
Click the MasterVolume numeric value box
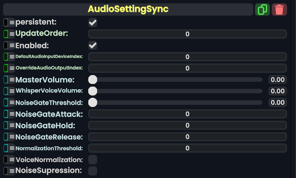coord(278,80)
